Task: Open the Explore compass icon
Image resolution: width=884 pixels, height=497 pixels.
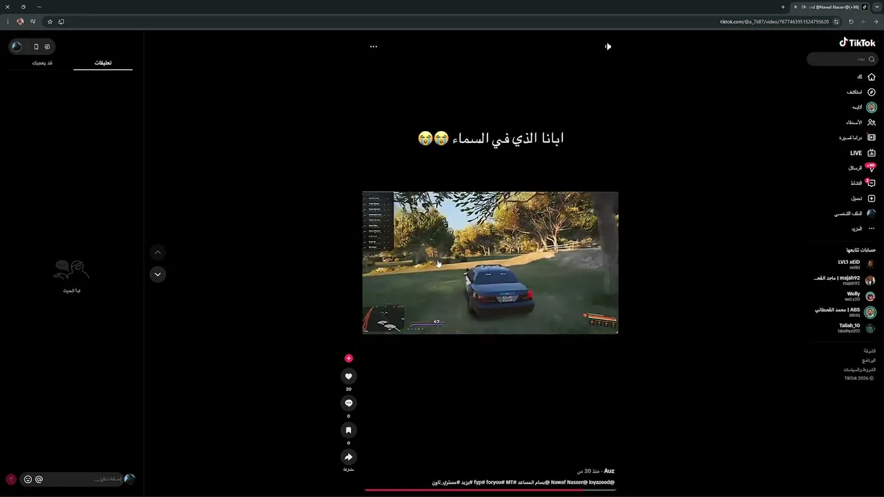Action: click(872, 92)
